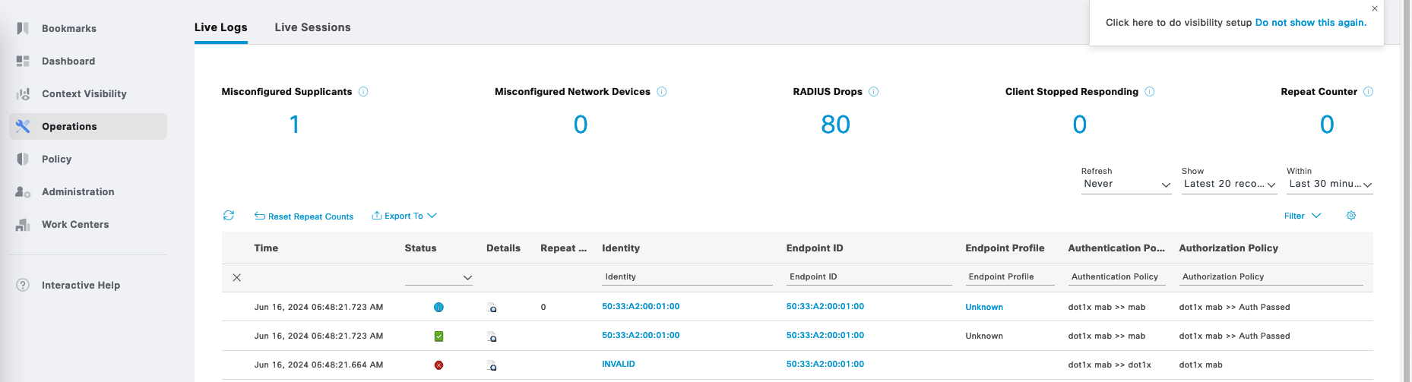The width and height of the screenshot is (1412, 382).
Task: Click the refresh icon above the log table
Action: pyautogui.click(x=229, y=216)
